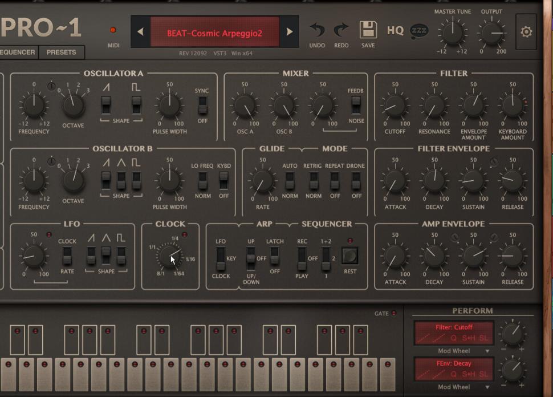
Task: Engage the LATCH switch in the ARP section
Action: pos(275,256)
